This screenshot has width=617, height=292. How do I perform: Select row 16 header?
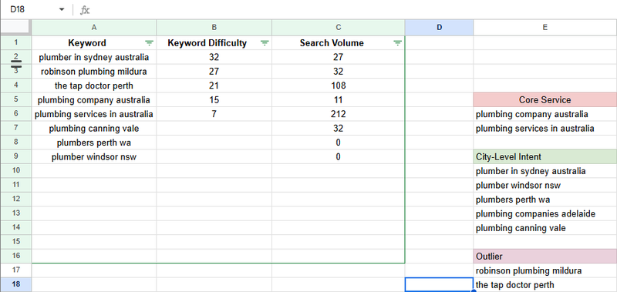(15, 257)
